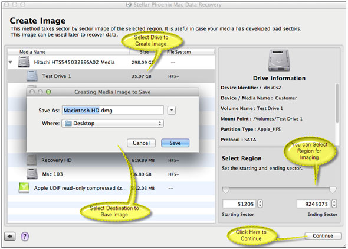Click the Save As filename field
This screenshot has height=249, width=348.
tap(113, 110)
